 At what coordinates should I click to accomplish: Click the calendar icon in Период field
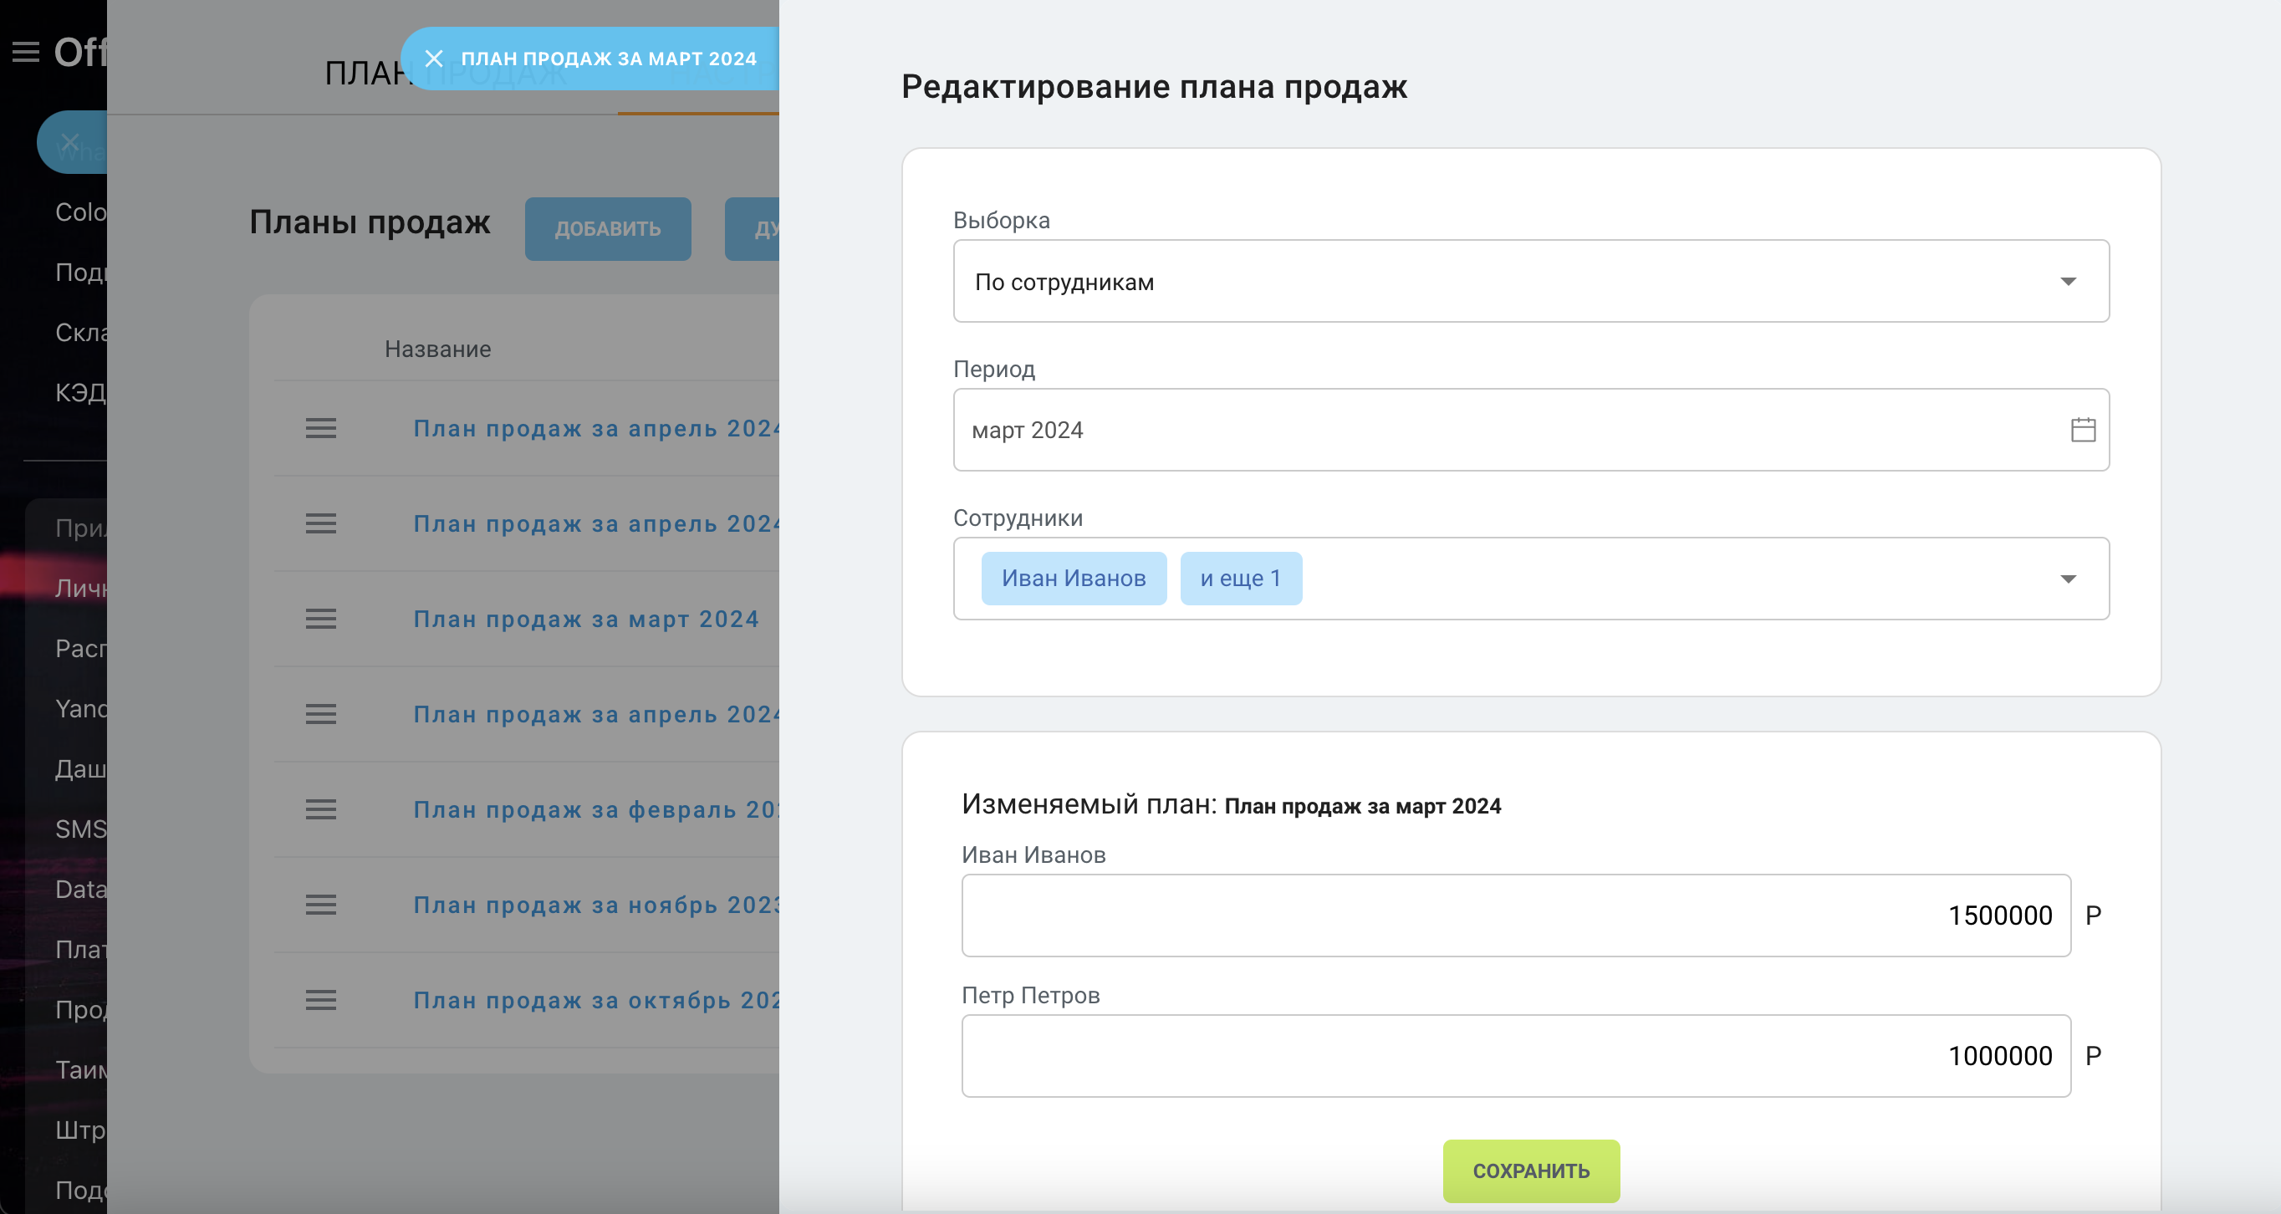click(x=2083, y=431)
